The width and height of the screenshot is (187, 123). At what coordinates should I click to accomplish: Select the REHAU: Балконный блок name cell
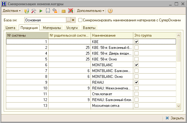(x=112, y=100)
